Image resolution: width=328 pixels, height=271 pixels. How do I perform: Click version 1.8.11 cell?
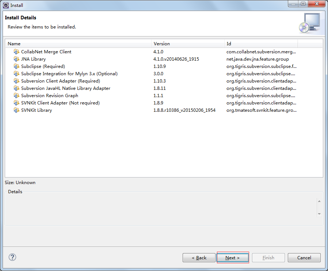click(x=160, y=88)
